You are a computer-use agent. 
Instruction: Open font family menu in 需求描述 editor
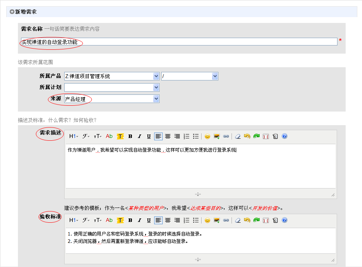tap(86, 136)
